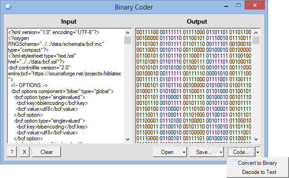The width and height of the screenshot is (289, 178).
Task: Click the Input scrollbar thumb
Action: [127, 40]
